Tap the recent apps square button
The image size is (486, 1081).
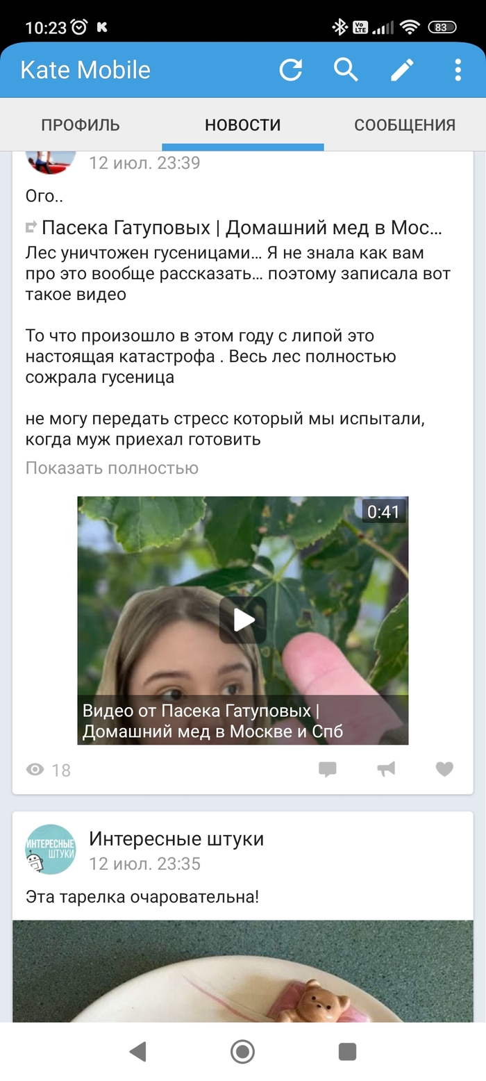(347, 1051)
